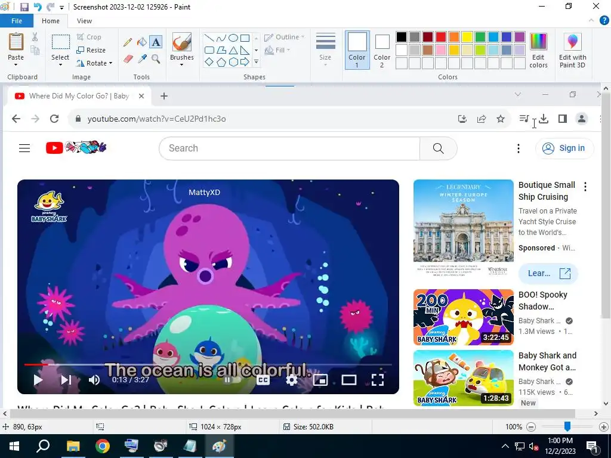Image resolution: width=611 pixels, height=458 pixels.
Task: Open File Explorer from the taskbar
Action: point(73,446)
